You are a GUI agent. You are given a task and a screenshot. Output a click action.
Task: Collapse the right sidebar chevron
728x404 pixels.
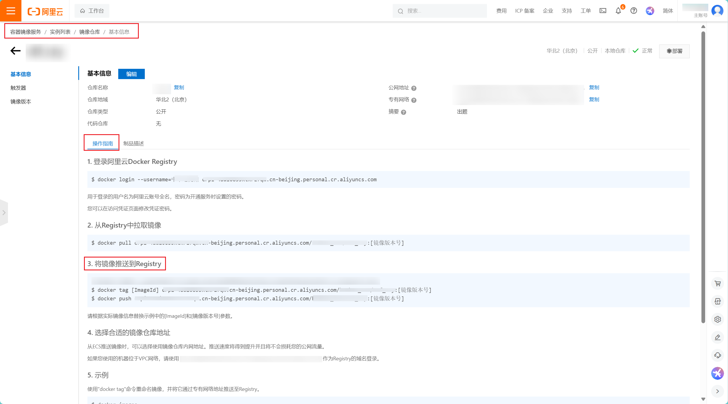point(717,391)
